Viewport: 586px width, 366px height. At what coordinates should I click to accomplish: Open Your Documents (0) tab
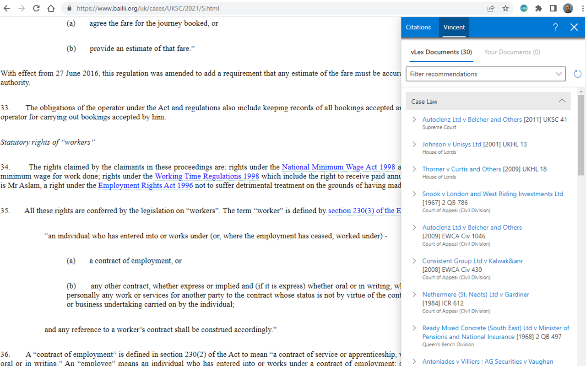[x=512, y=52]
